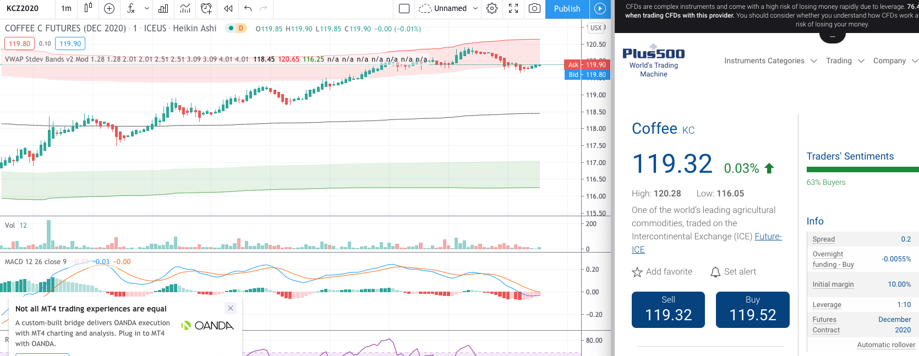Image resolution: width=919 pixels, height=356 pixels.
Task: Open the 1m timeframe selector
Action: tap(67, 8)
